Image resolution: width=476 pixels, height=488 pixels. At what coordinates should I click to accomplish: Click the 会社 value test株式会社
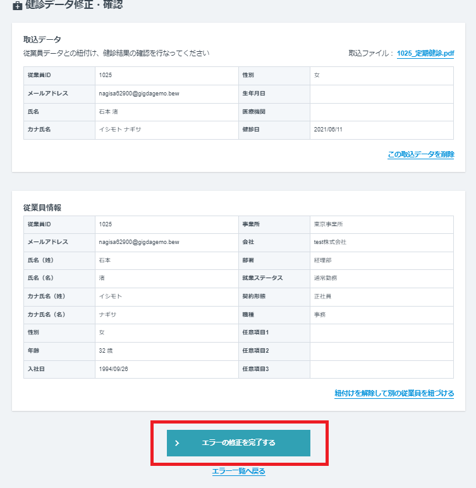(330, 242)
